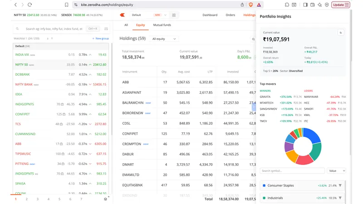Expand the Consumer Staples sector
The width and height of the screenshot is (363, 204).
point(340,185)
